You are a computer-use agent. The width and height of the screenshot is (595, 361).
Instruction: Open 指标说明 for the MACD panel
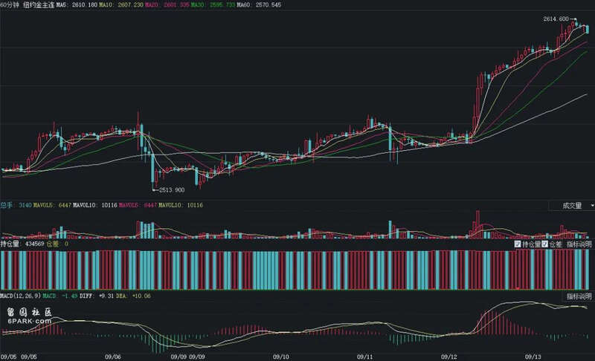pyautogui.click(x=579, y=296)
